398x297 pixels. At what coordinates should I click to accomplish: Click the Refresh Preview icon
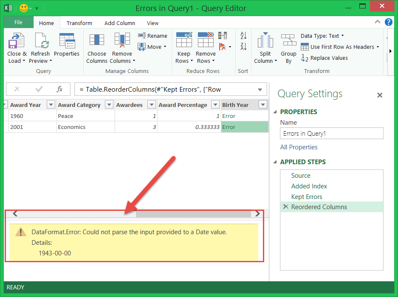coord(40,41)
